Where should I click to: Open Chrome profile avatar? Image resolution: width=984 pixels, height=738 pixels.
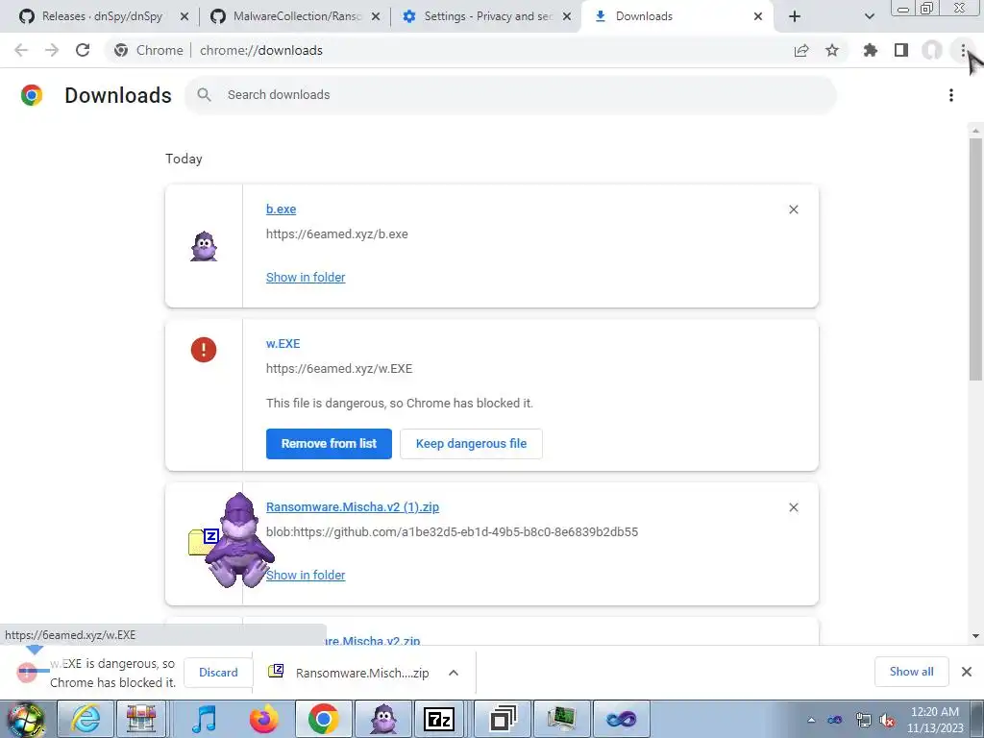click(x=932, y=50)
